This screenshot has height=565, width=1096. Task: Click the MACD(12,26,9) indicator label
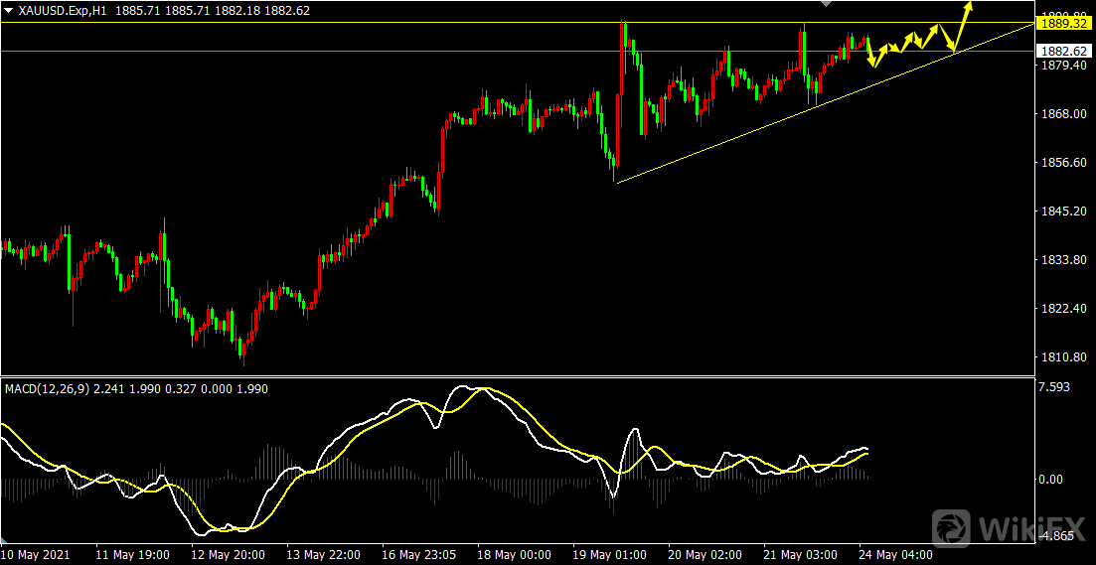click(46, 389)
